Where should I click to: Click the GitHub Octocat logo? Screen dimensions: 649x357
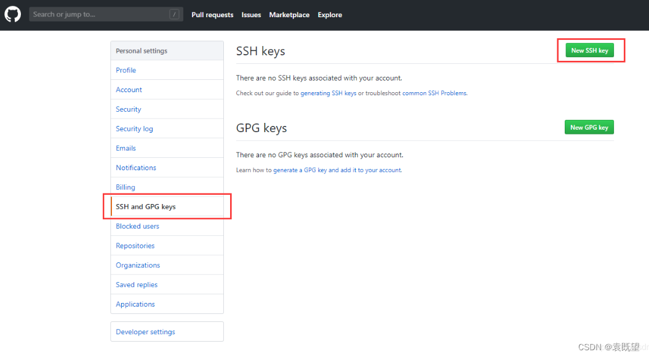(x=12, y=15)
